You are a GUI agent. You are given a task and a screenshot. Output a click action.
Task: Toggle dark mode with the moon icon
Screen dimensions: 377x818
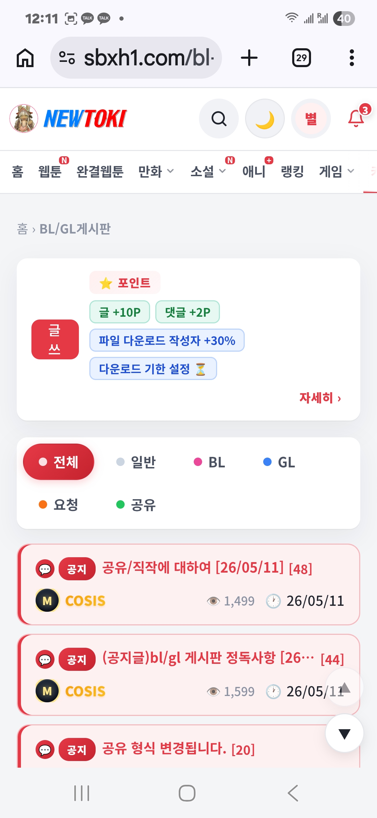click(265, 119)
